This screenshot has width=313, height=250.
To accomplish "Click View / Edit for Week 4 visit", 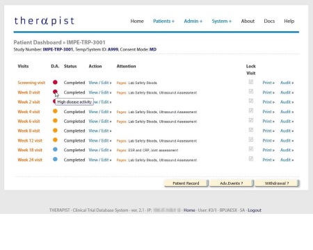I will (100, 112).
